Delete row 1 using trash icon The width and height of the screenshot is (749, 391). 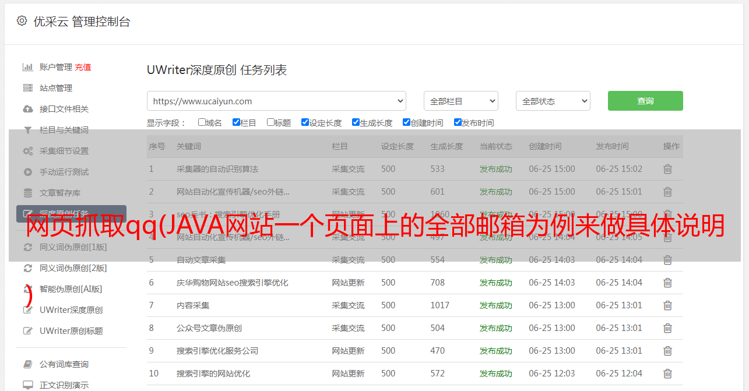667,169
